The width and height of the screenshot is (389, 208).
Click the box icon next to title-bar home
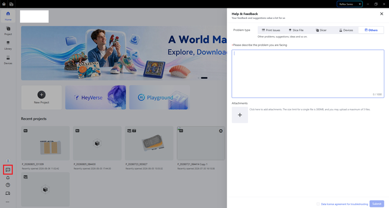click(x=11, y=4)
